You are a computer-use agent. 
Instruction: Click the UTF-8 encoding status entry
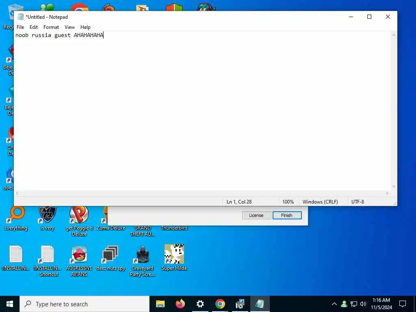point(357,202)
